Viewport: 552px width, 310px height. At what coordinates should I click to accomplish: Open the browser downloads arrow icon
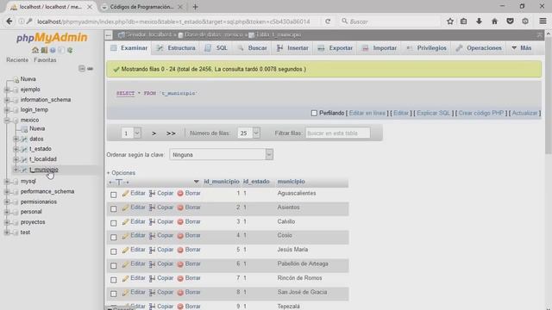(x=479, y=22)
